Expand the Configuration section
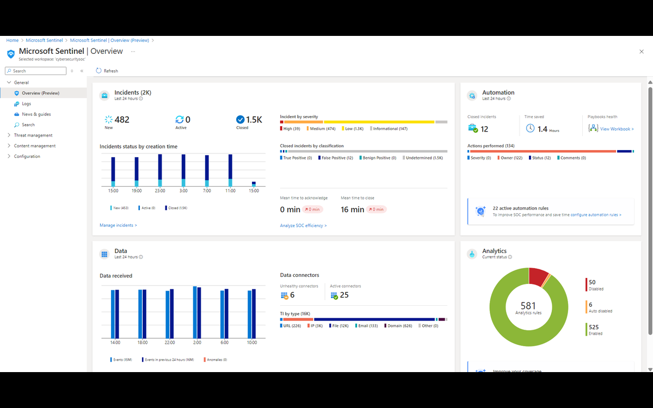 (9, 156)
